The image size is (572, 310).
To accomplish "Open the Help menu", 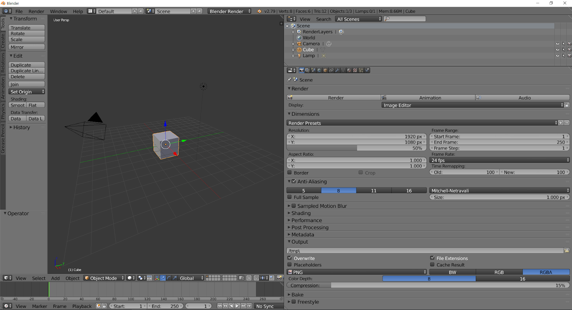I will pyautogui.click(x=78, y=11).
